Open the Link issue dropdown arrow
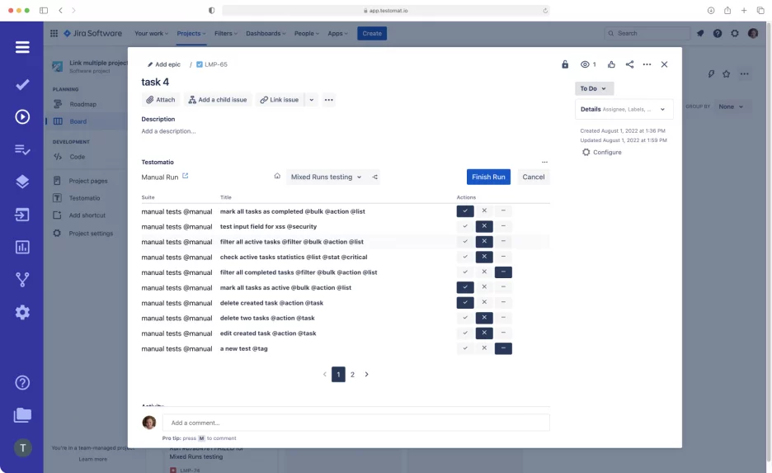This screenshot has width=772, height=473. tap(311, 100)
